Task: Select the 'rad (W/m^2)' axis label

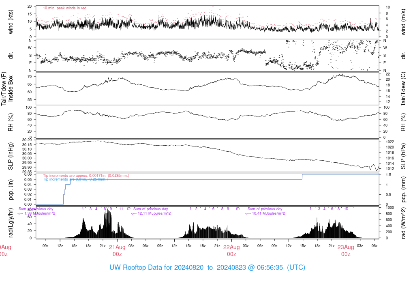Action: [x=403, y=223]
